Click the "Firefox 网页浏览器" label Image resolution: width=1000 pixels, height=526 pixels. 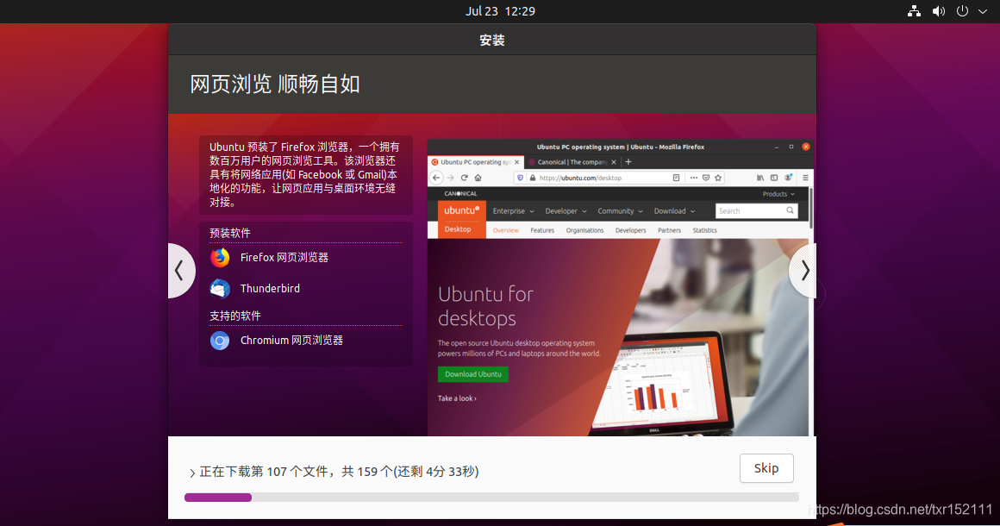tap(284, 258)
